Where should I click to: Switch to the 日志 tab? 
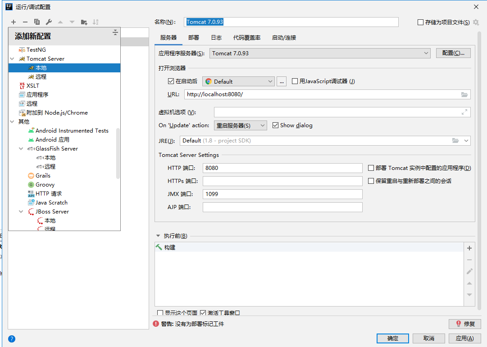click(216, 38)
